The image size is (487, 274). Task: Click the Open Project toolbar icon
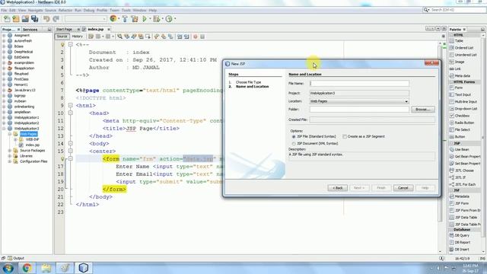point(25,19)
